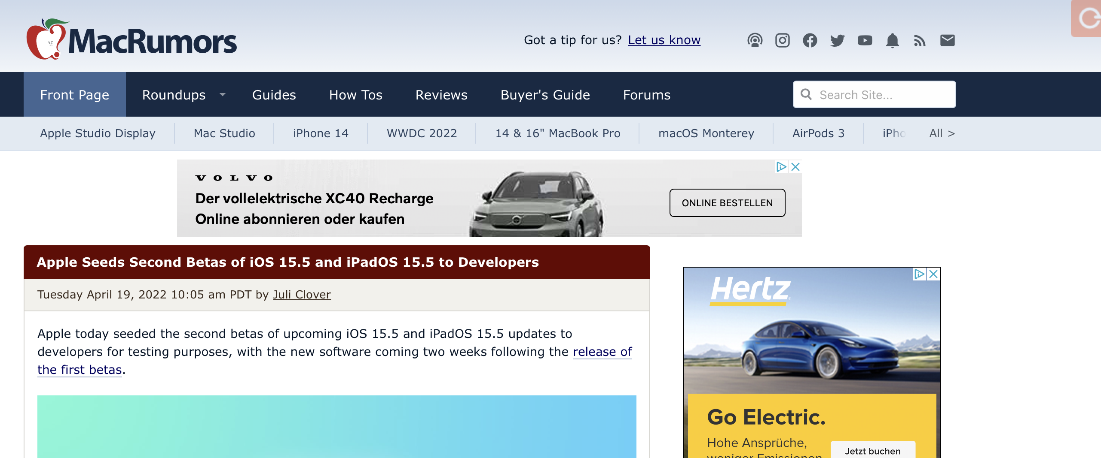1101x458 pixels.
Task: Open AdChoices info on Hertz ad
Action: coord(920,274)
